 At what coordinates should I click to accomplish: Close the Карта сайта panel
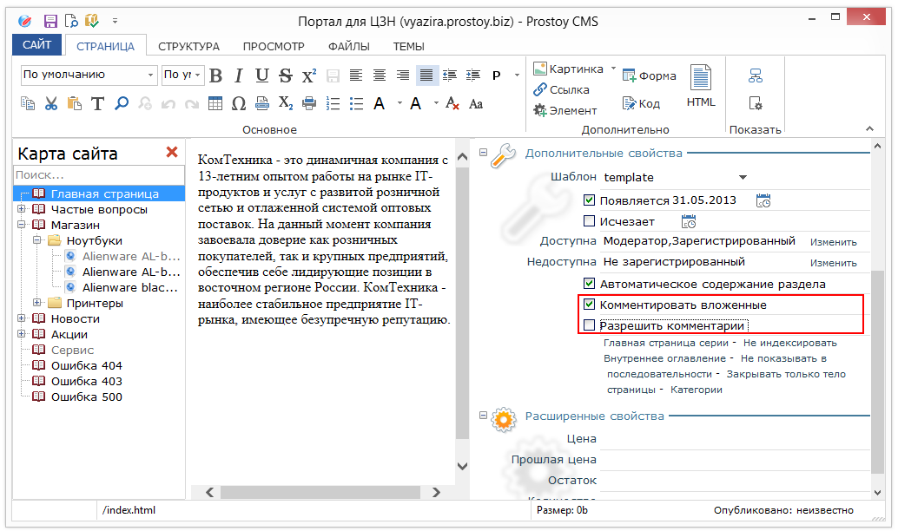[x=171, y=152]
